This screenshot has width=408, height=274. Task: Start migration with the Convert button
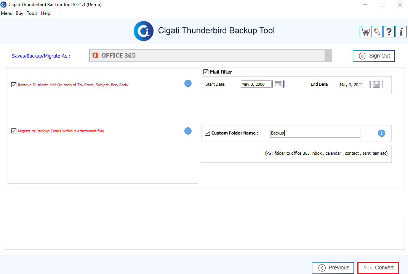378,268
